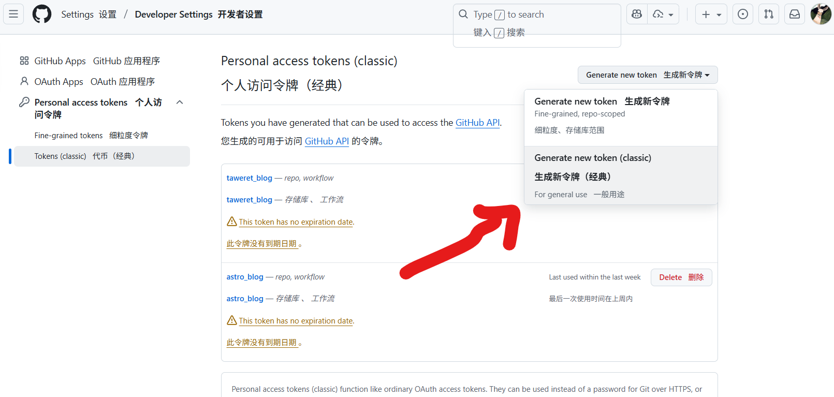834x397 pixels.
Task: Open Fine-grained tokens page
Action: (91, 136)
